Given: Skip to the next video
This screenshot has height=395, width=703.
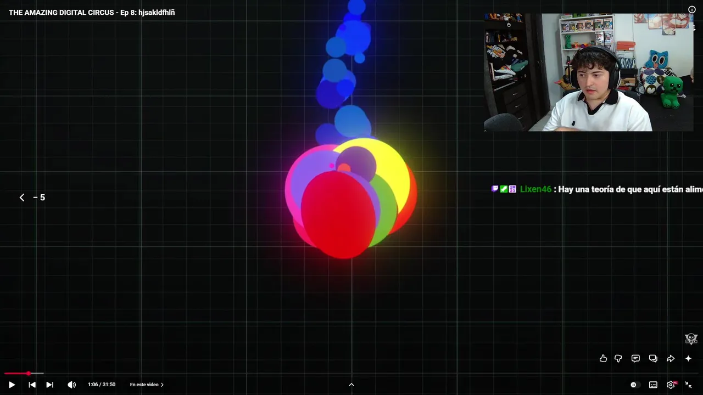Looking at the screenshot, I should 49,385.
